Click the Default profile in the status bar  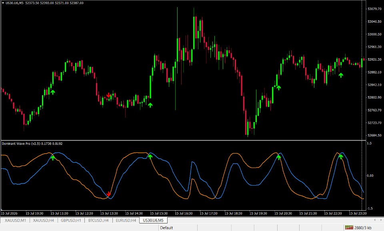[166, 228]
